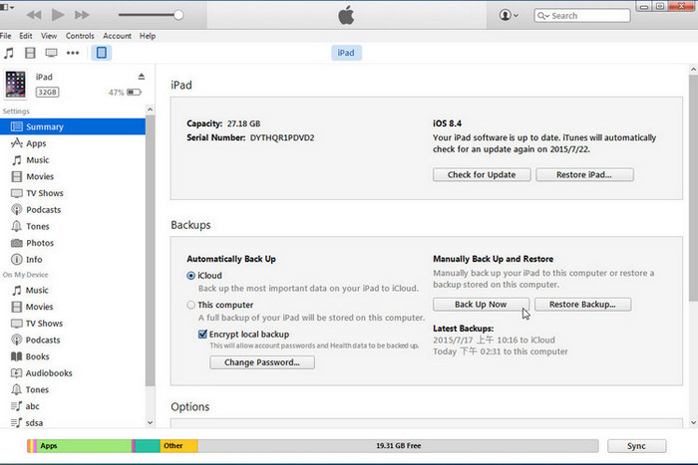
Task: Click the serial number DYTHQR1PDVD2
Action: pyautogui.click(x=282, y=137)
